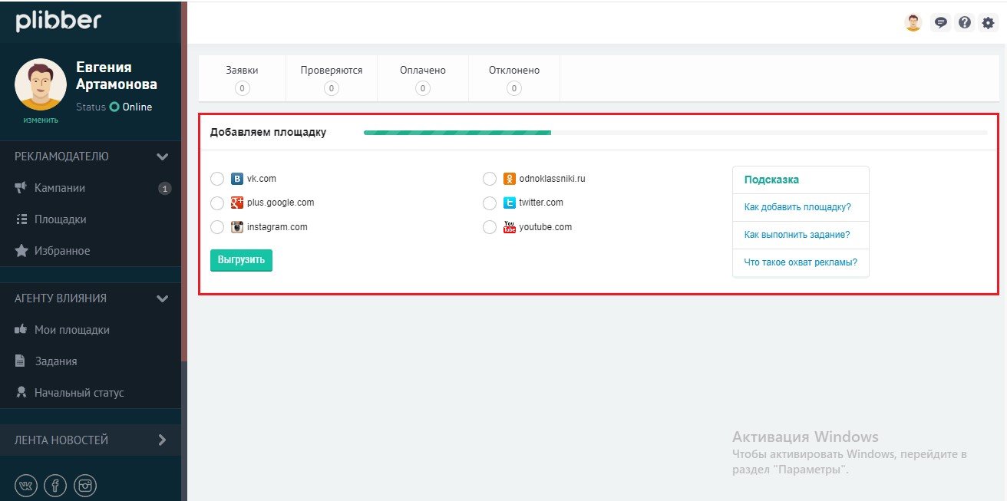Image resolution: width=1007 pixels, height=501 pixels.
Task: Expand the ЛЕНТА НОВОСТЕЙ arrow
Action: 162,440
